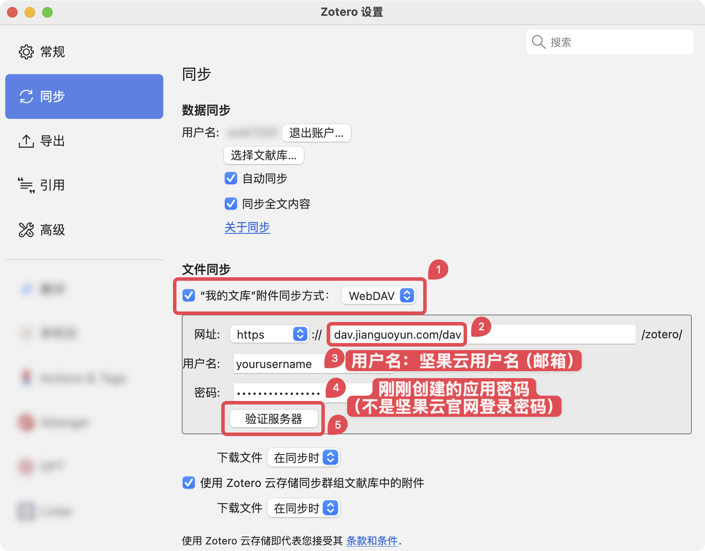The width and height of the screenshot is (705, 551).
Task: Toggle the 同步全文内容 checkbox
Action: 230,204
